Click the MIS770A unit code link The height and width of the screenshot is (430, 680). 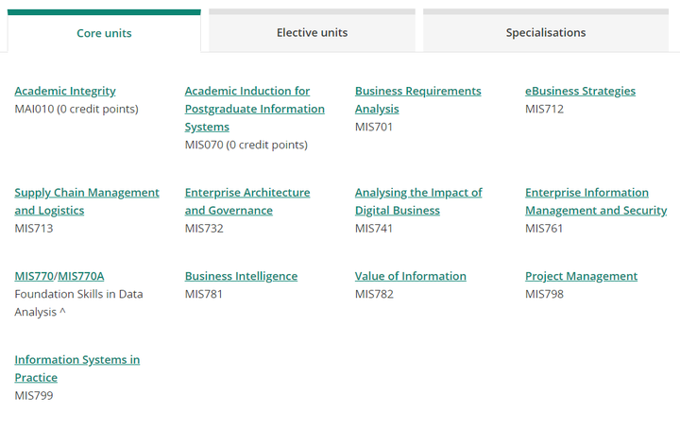(x=81, y=276)
